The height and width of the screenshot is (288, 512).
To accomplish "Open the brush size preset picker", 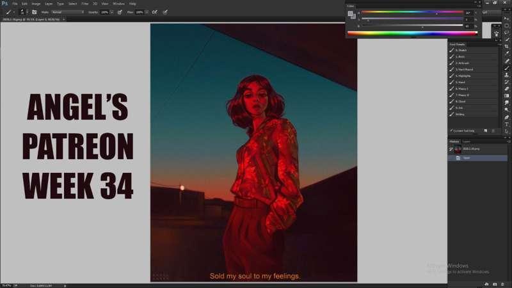I will 22,12.
